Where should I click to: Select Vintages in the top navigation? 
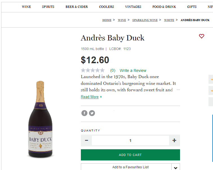coord(133,7)
